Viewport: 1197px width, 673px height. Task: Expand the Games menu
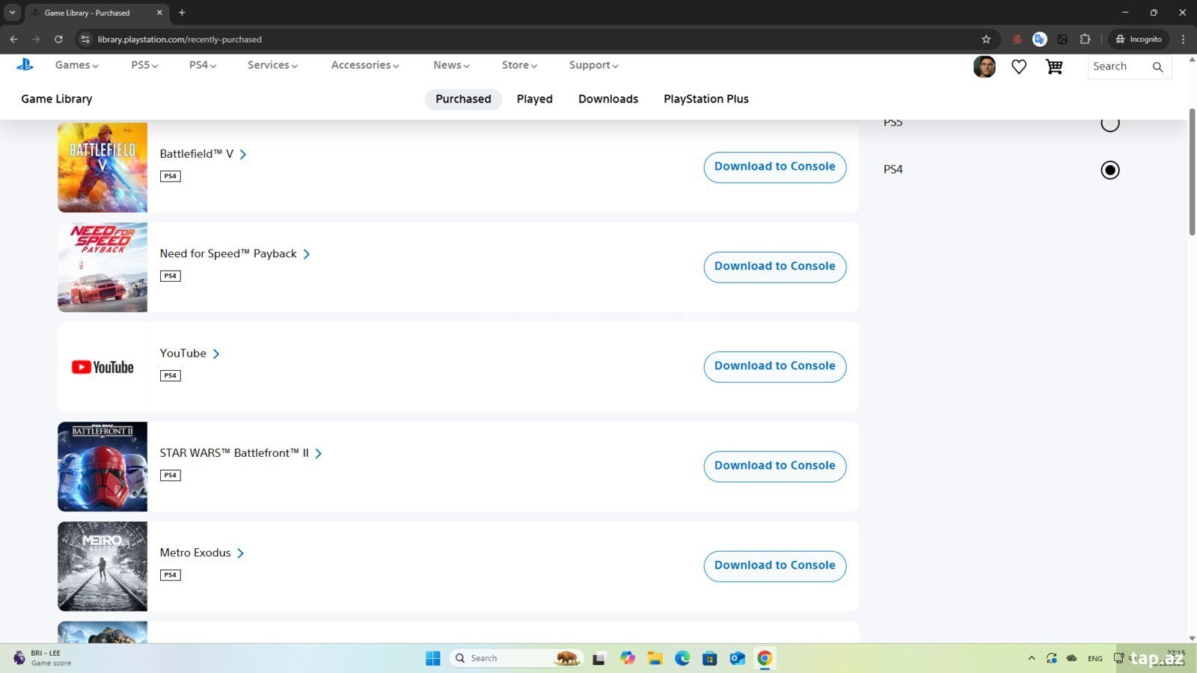(76, 65)
